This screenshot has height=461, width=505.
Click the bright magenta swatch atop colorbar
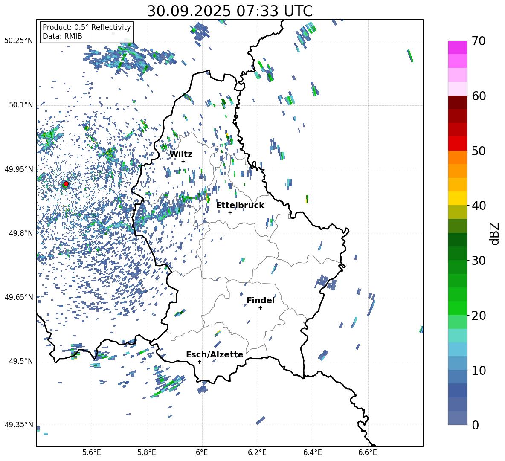(458, 47)
